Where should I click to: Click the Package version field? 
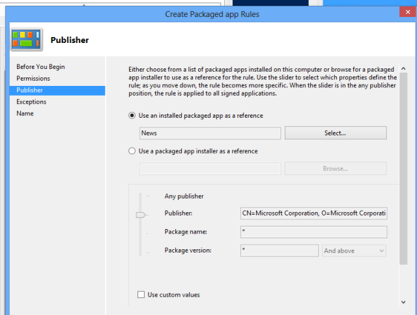[280, 251]
